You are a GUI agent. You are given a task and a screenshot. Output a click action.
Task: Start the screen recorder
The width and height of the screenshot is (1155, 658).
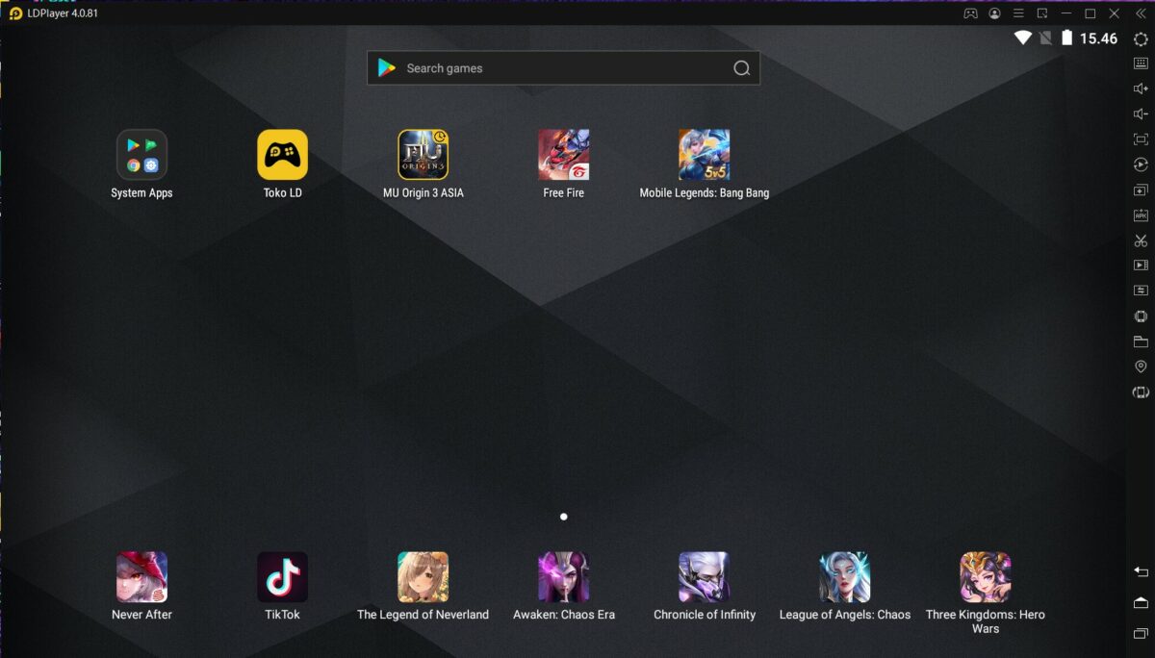[1141, 266]
